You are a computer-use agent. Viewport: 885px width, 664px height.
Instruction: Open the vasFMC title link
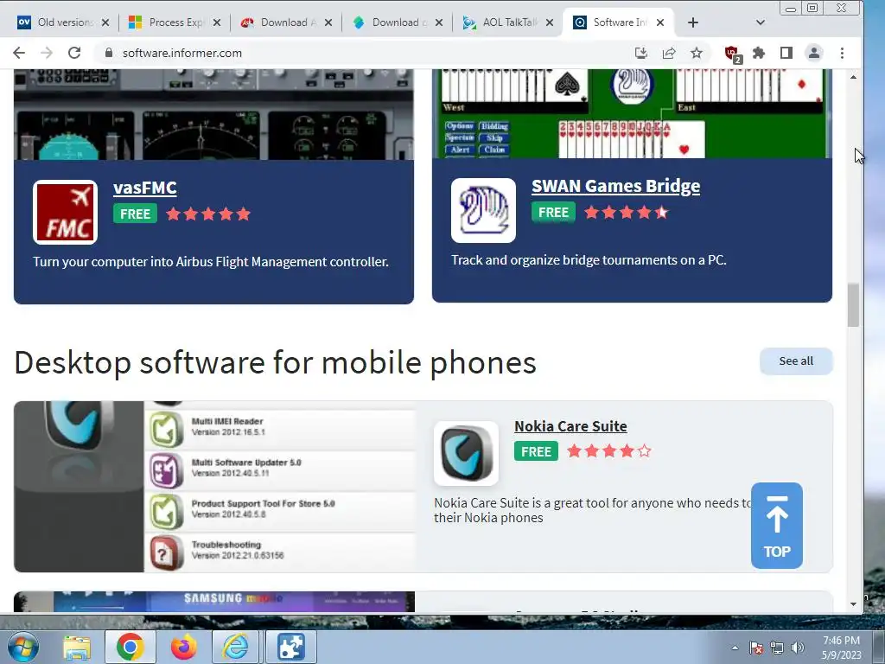point(145,188)
